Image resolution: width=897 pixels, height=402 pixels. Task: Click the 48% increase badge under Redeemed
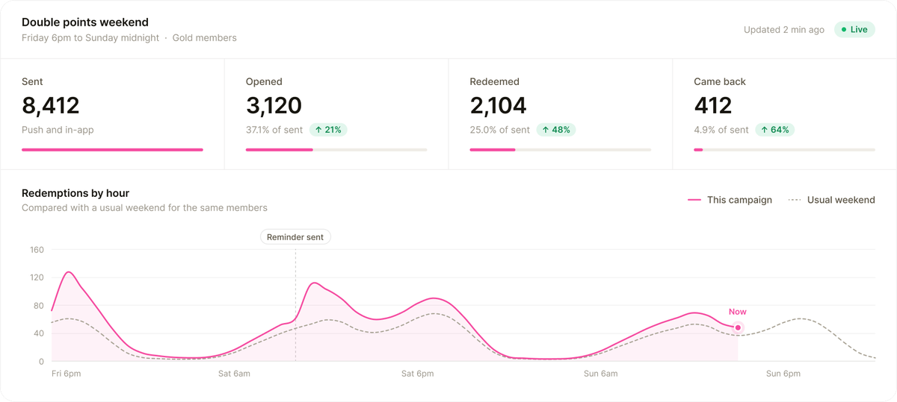coord(556,130)
